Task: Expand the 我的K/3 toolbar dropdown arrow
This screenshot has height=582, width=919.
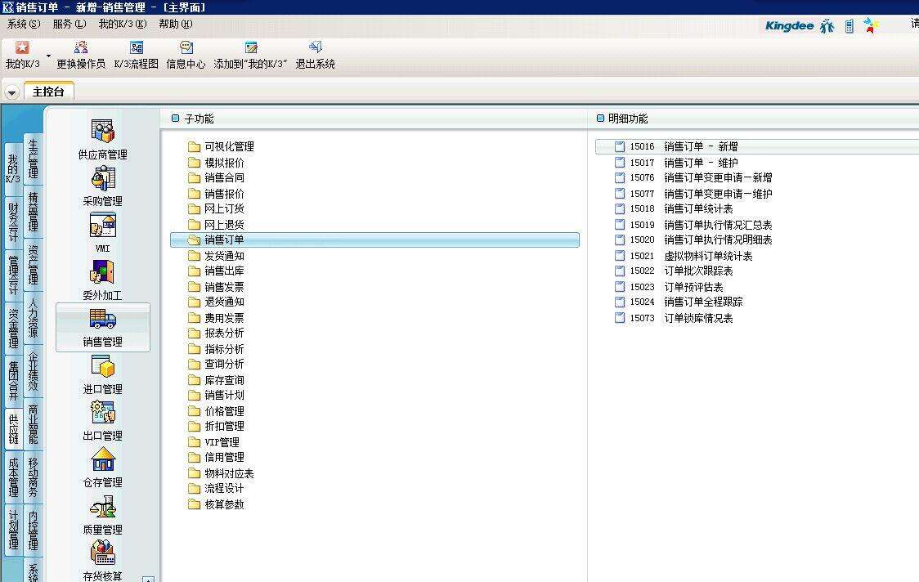Action: 48,56
